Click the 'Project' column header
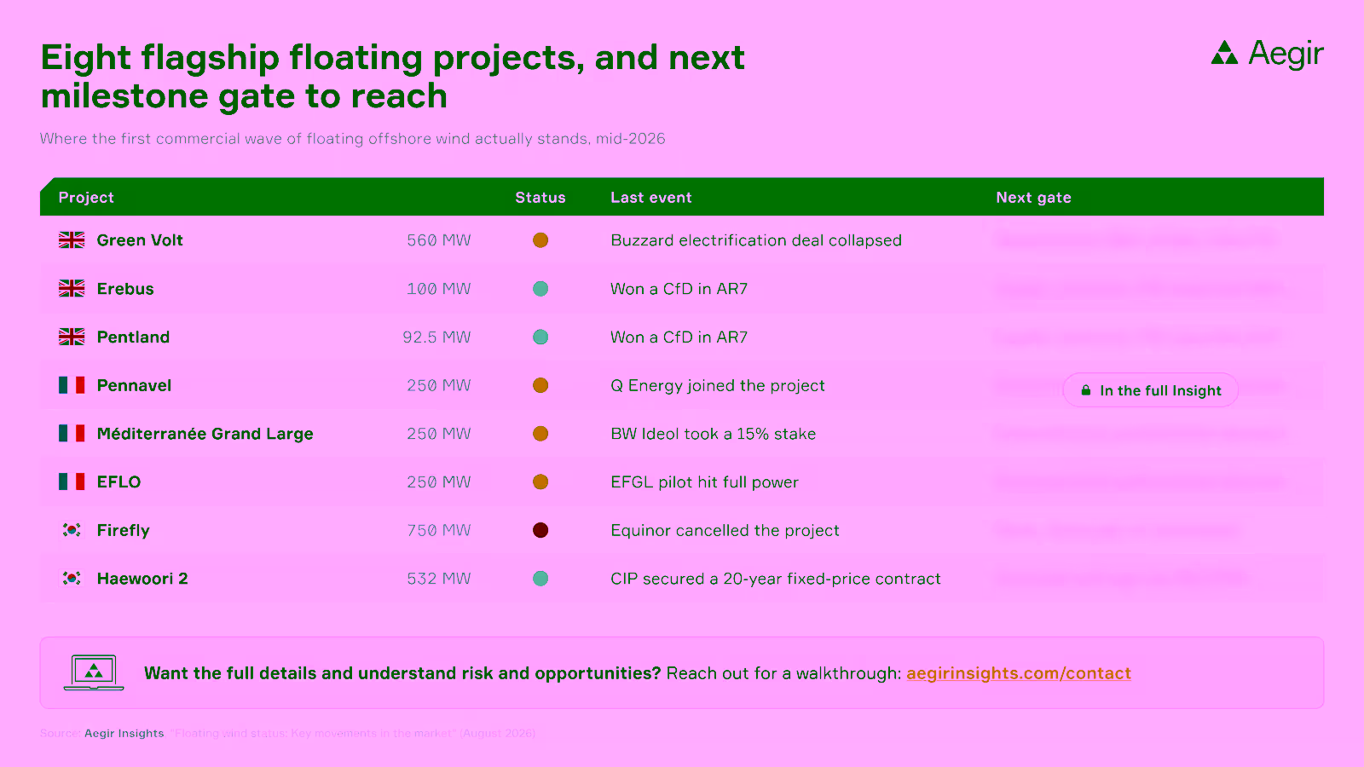The height and width of the screenshot is (767, 1364). pyautogui.click(x=86, y=198)
